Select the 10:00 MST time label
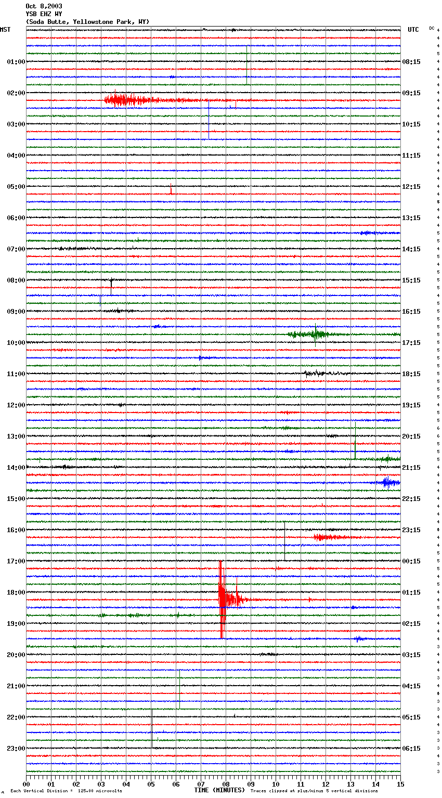Viewport: 442px width, 798px height. tap(16, 343)
